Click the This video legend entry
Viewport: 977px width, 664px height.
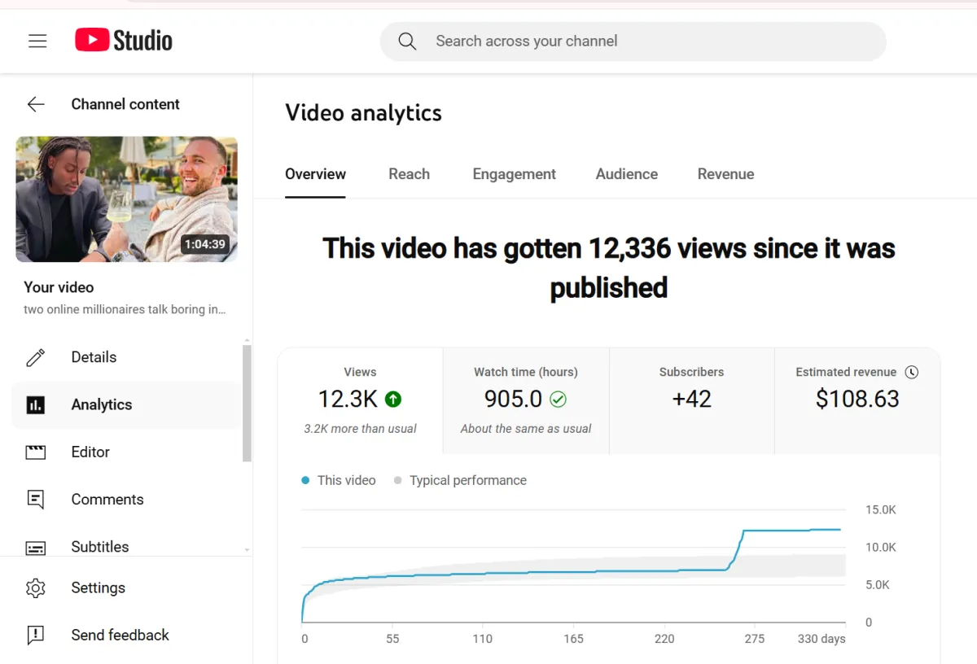point(339,480)
